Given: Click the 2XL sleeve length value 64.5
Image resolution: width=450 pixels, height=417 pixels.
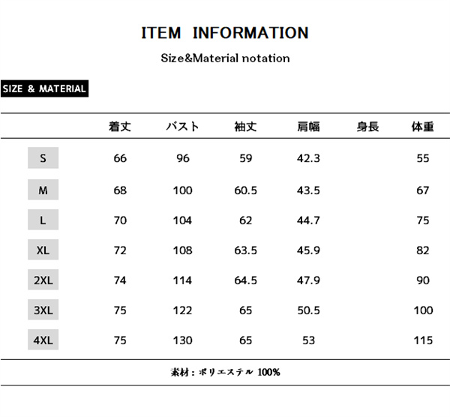Looking at the screenshot, I should pyautogui.click(x=245, y=280).
